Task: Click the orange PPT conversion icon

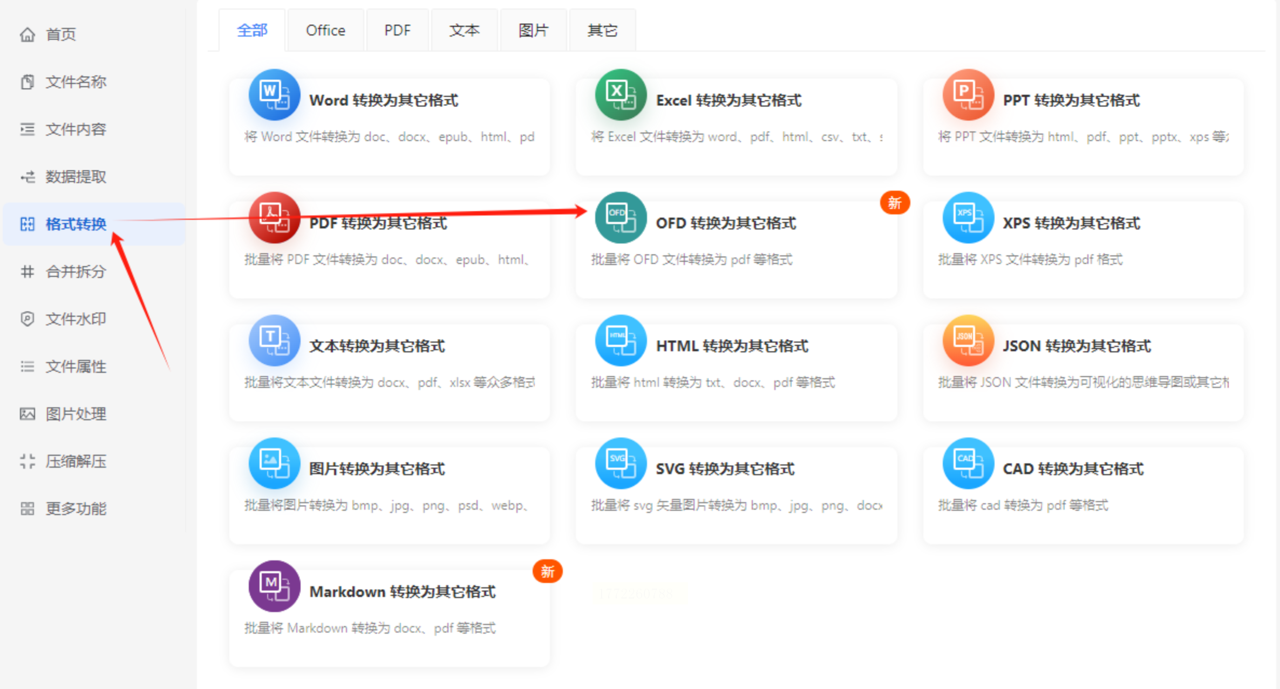Action: (968, 95)
